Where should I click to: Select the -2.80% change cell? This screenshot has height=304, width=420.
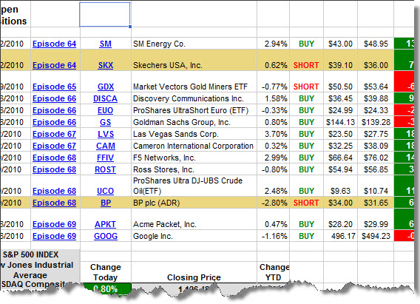273,203
